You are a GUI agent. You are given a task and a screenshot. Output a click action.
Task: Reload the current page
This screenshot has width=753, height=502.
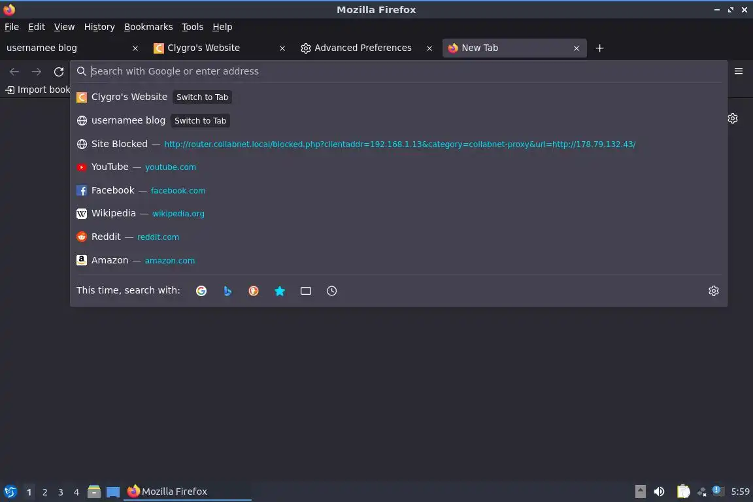59,72
